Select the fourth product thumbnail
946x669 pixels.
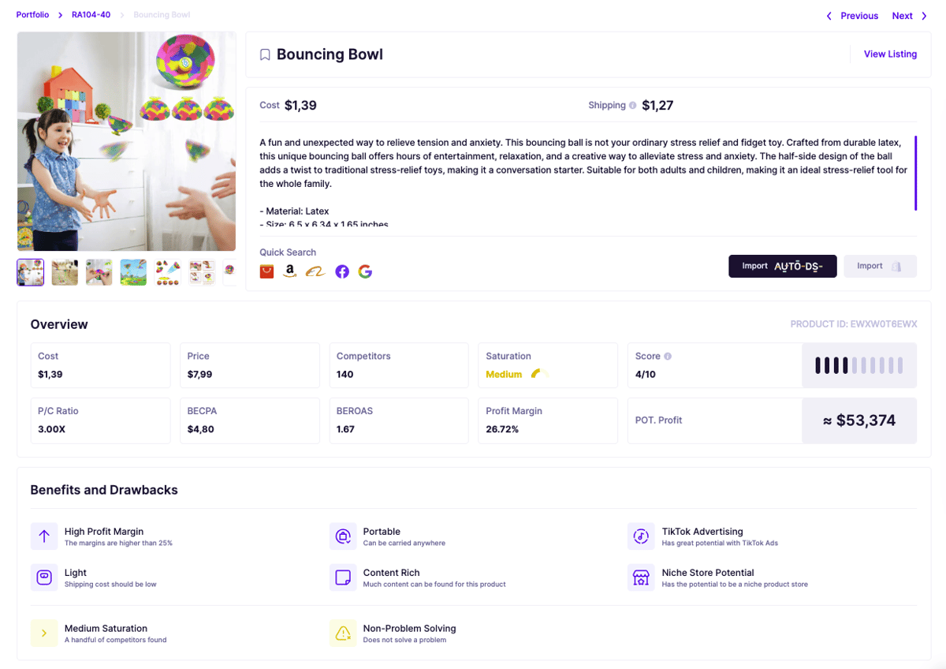(x=133, y=272)
